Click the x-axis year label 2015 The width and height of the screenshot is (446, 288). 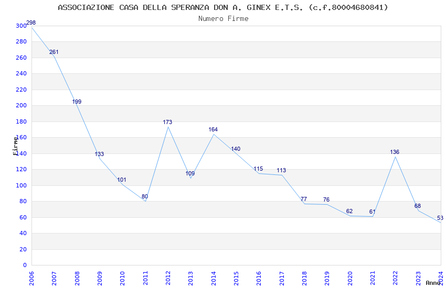(x=236, y=279)
